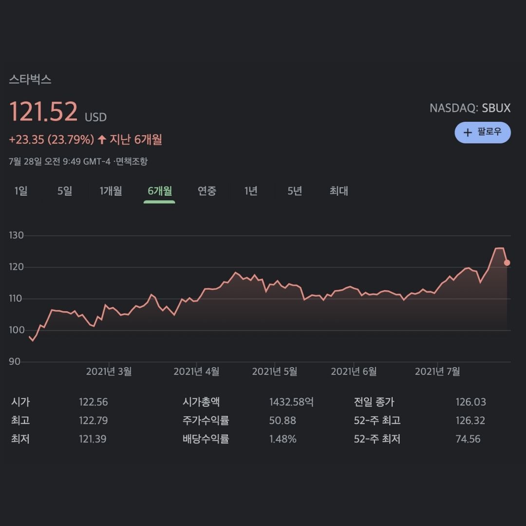Click the 시가 value 122.56

[x=93, y=402]
